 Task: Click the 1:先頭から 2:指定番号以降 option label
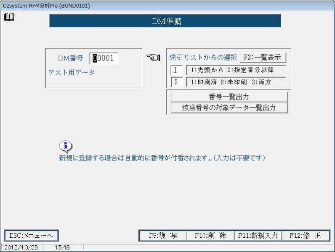[236, 70]
